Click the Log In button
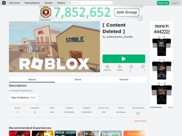 pyautogui.click(x=175, y=3)
